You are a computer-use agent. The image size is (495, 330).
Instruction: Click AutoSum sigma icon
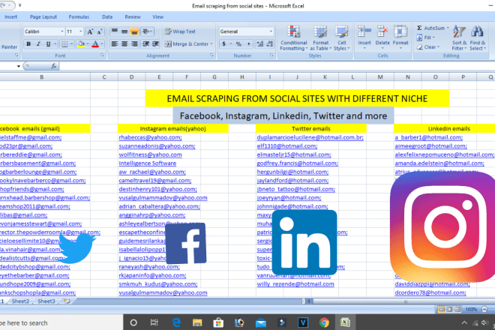click(419, 28)
